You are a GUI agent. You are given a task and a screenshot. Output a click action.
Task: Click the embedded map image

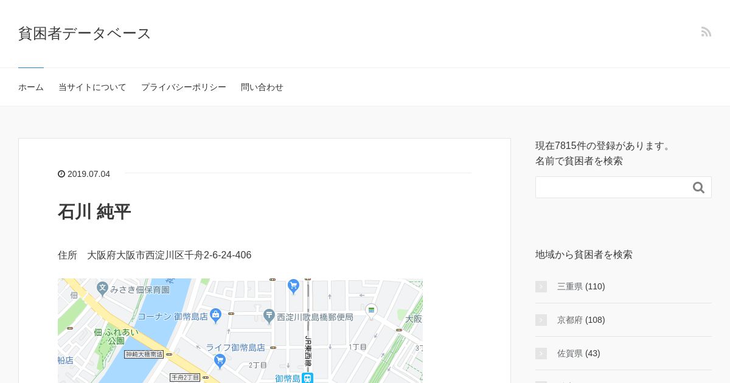pos(240,331)
